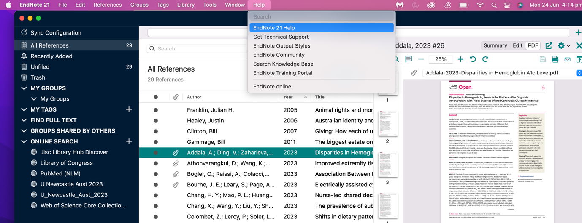The image size is (582, 223).
Task: Open attachment icon on Addala row
Action: (x=176, y=153)
